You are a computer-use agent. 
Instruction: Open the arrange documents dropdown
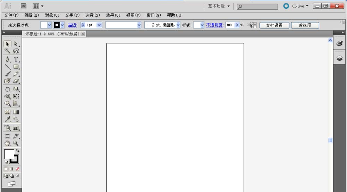(x=38, y=6)
